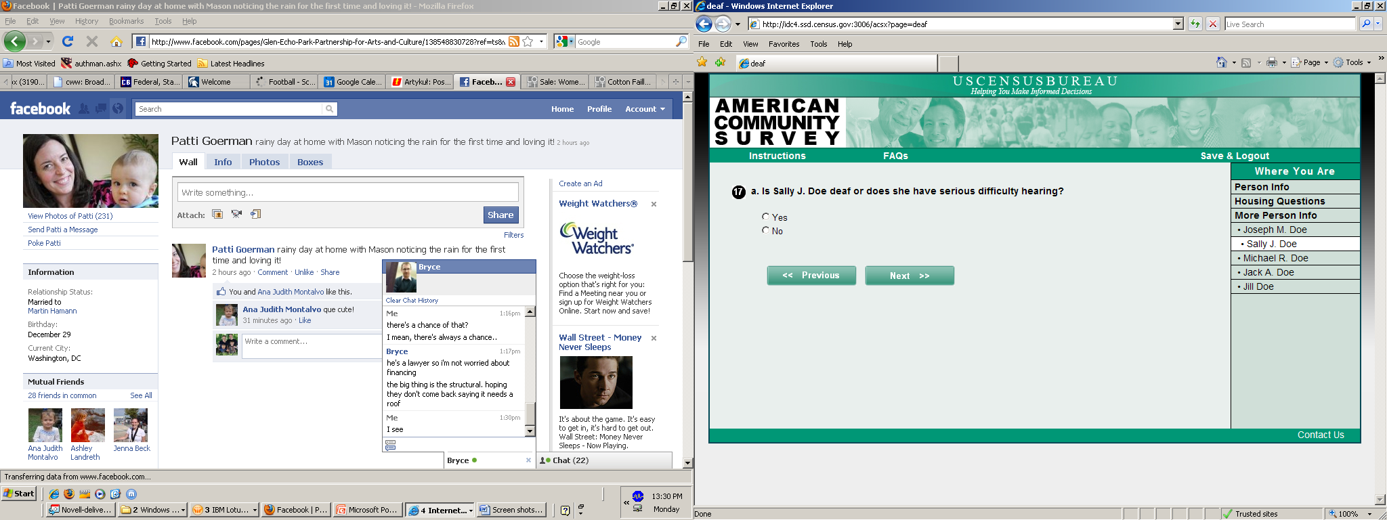This screenshot has height=520, width=1387.
Task: Open Chat (22) buddy list
Action: 605,460
